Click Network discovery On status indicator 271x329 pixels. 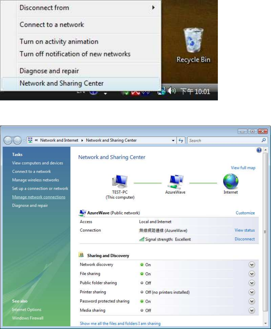142,265
